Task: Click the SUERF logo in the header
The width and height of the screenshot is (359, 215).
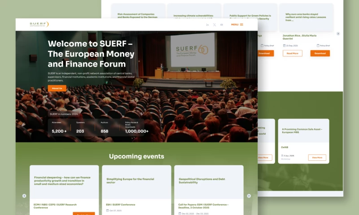Action: point(39,24)
